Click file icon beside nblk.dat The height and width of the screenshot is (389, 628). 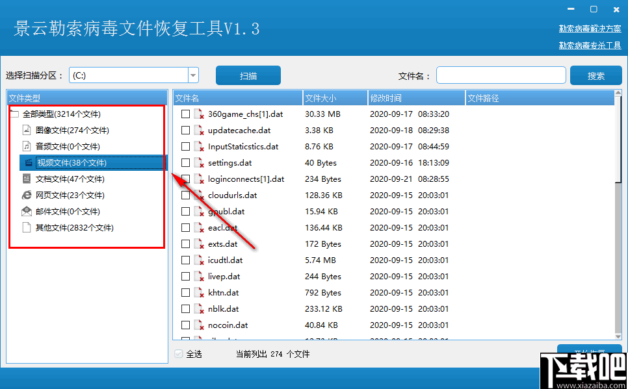point(199,308)
